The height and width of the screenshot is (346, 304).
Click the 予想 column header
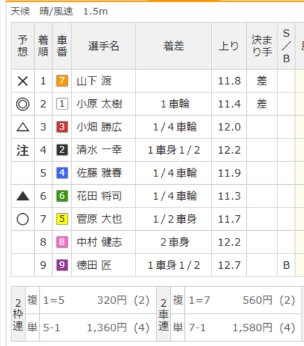[23, 46]
